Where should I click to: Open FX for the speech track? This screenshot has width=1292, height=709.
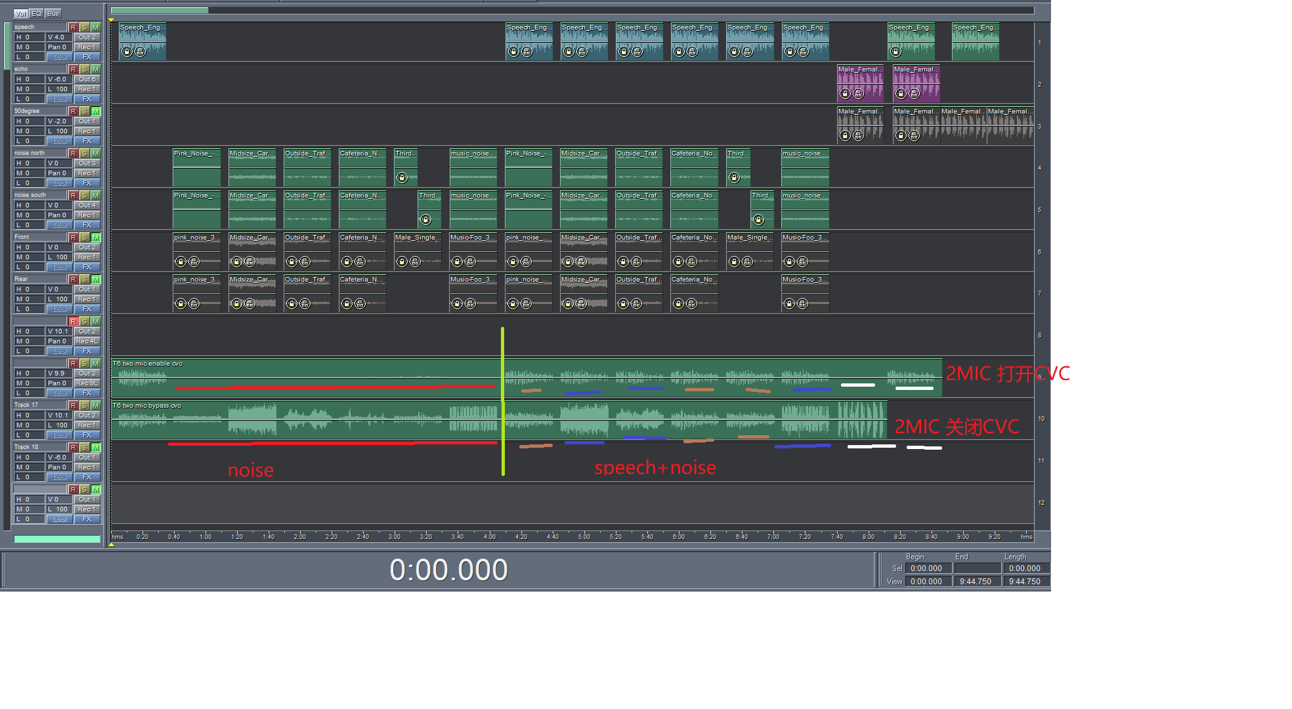point(87,57)
